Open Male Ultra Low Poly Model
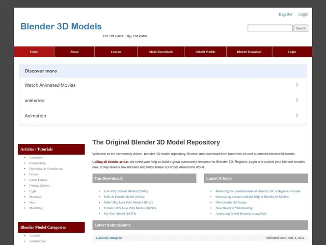The image size is (326, 245). point(128,202)
